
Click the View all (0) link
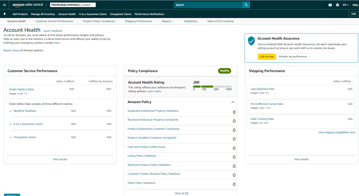(182, 193)
